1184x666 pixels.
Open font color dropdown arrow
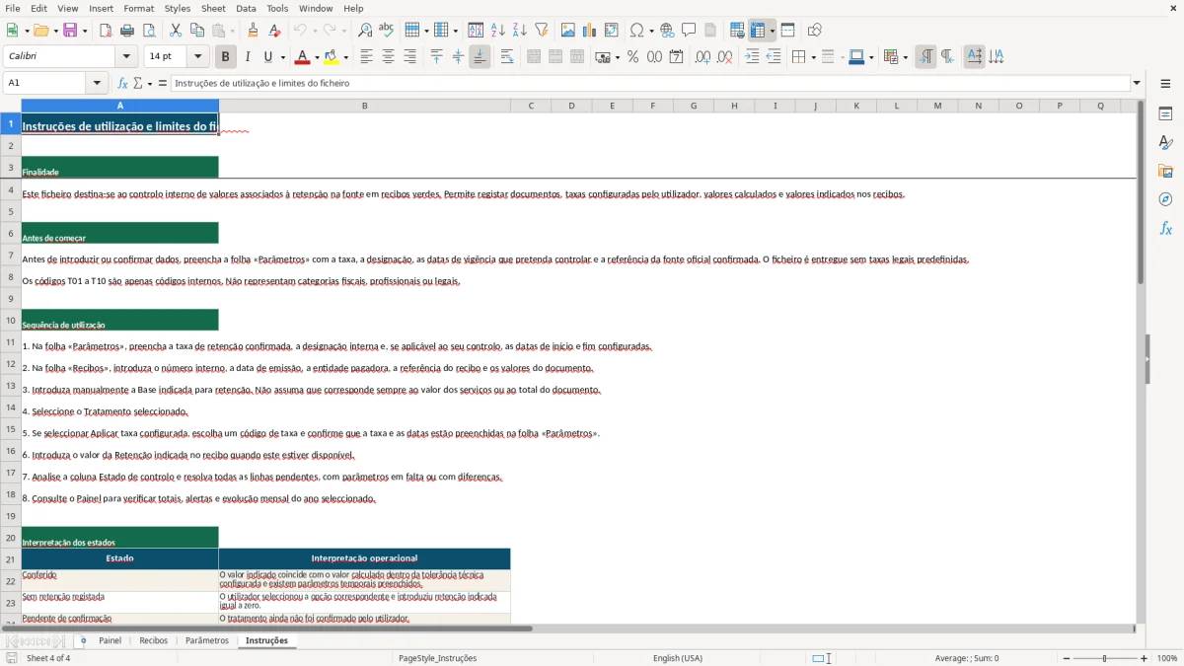pyautogui.click(x=317, y=57)
